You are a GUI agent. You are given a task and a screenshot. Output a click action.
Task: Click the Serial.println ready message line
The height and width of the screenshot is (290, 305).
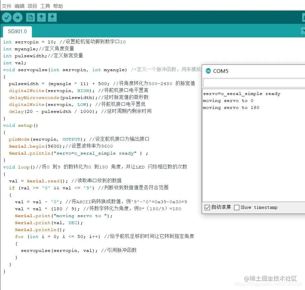click(78, 153)
